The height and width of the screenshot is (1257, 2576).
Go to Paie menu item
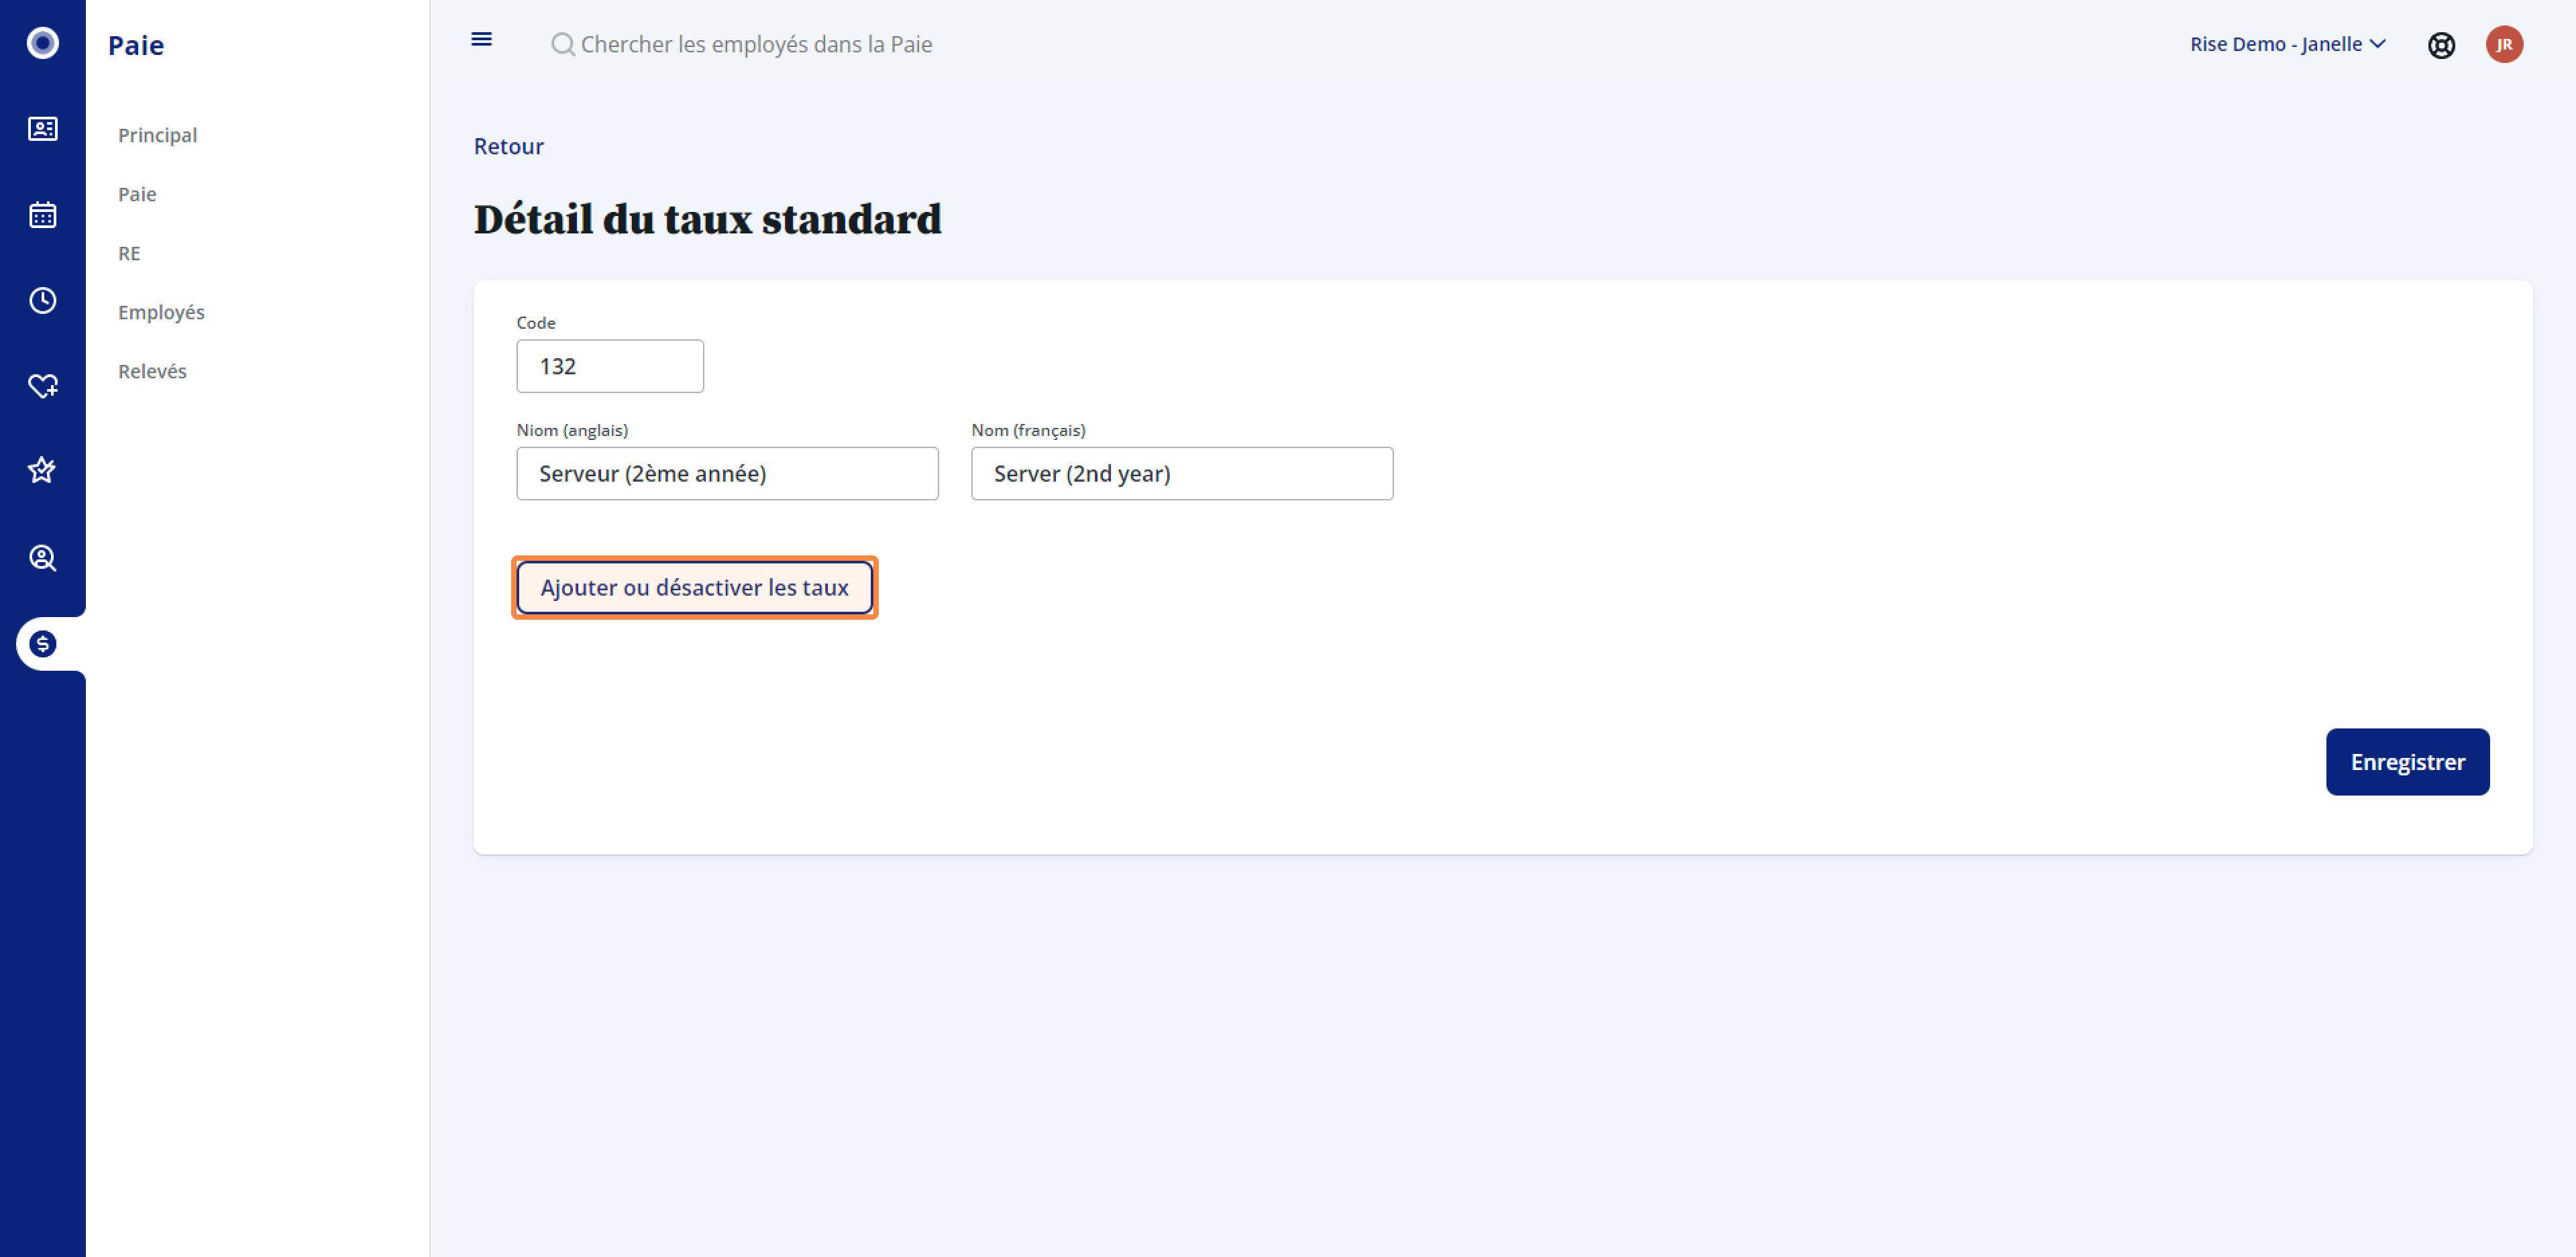tap(137, 194)
